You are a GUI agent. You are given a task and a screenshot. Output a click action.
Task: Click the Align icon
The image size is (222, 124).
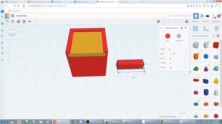coord(181,21)
